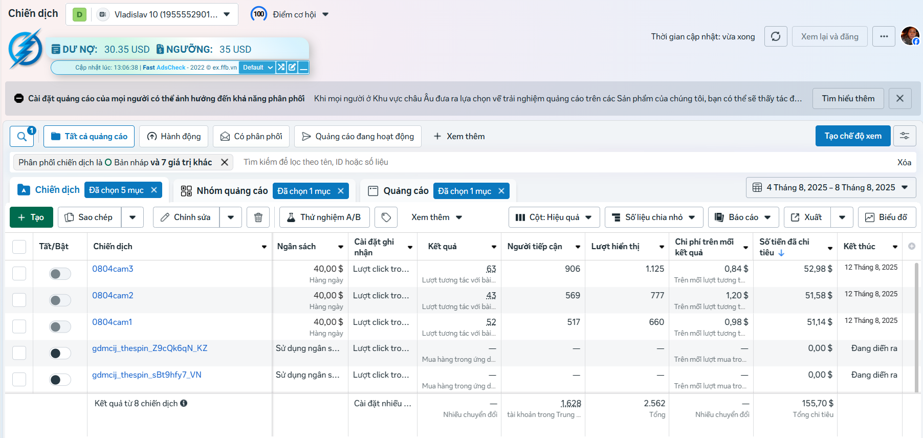923x438 pixels.
Task: Select the 'Tất cả quảng cáo' view
Action: point(89,137)
